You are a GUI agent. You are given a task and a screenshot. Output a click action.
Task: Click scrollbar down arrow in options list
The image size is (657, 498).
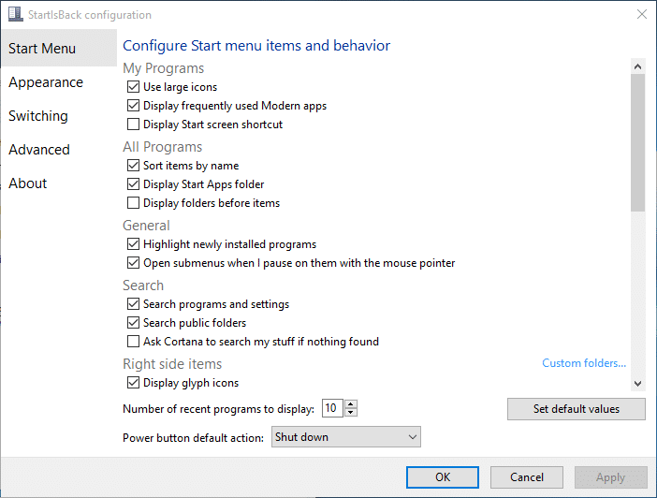(x=637, y=384)
